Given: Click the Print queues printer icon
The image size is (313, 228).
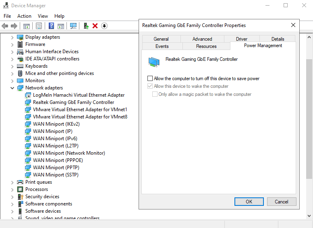Looking at the screenshot, I should click(x=20, y=182).
